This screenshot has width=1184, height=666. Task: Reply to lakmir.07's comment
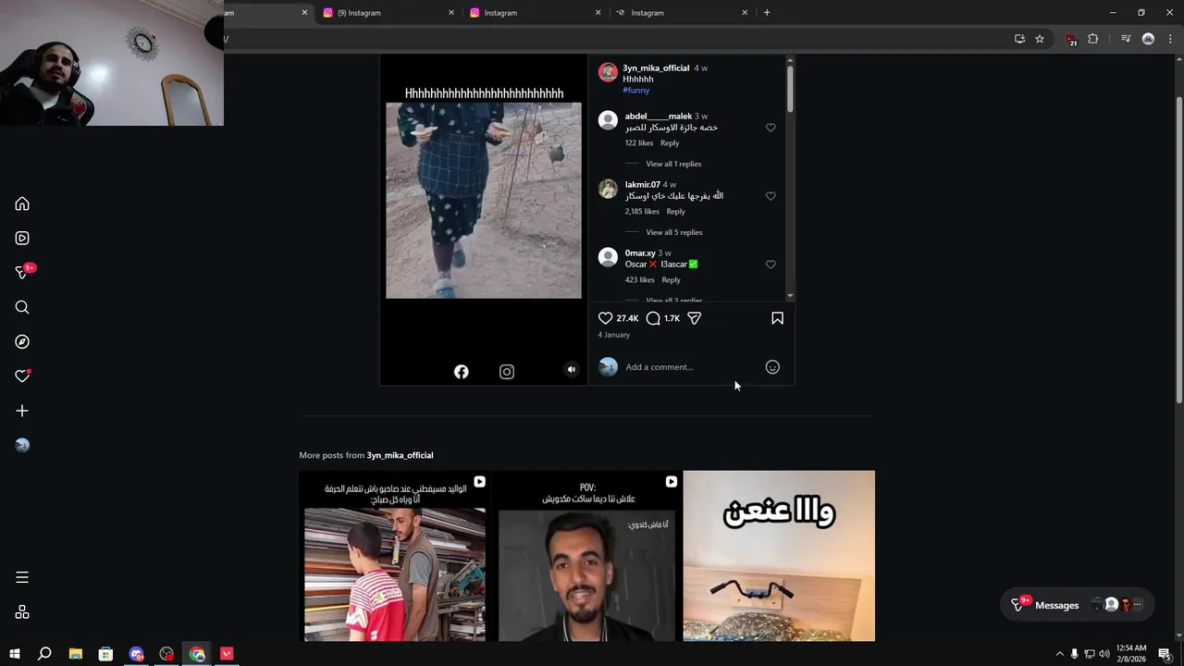click(x=675, y=212)
